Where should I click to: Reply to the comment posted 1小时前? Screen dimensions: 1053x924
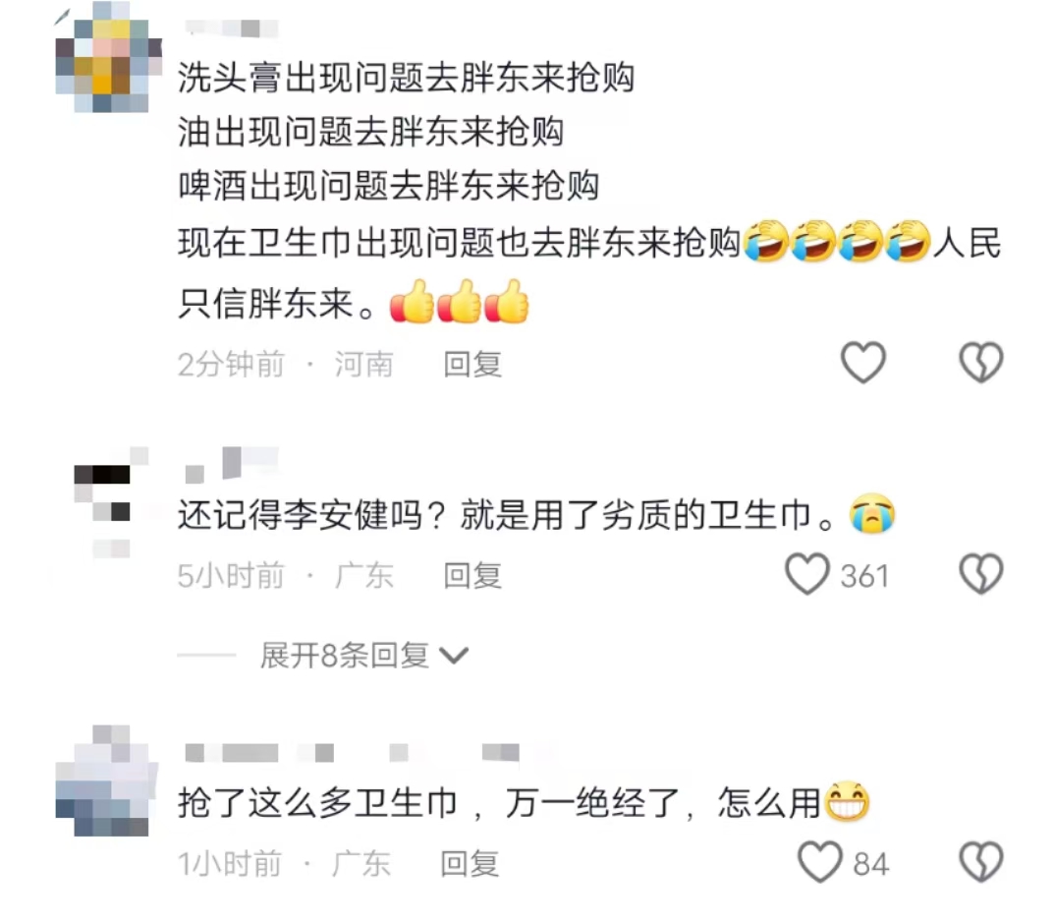pos(470,863)
